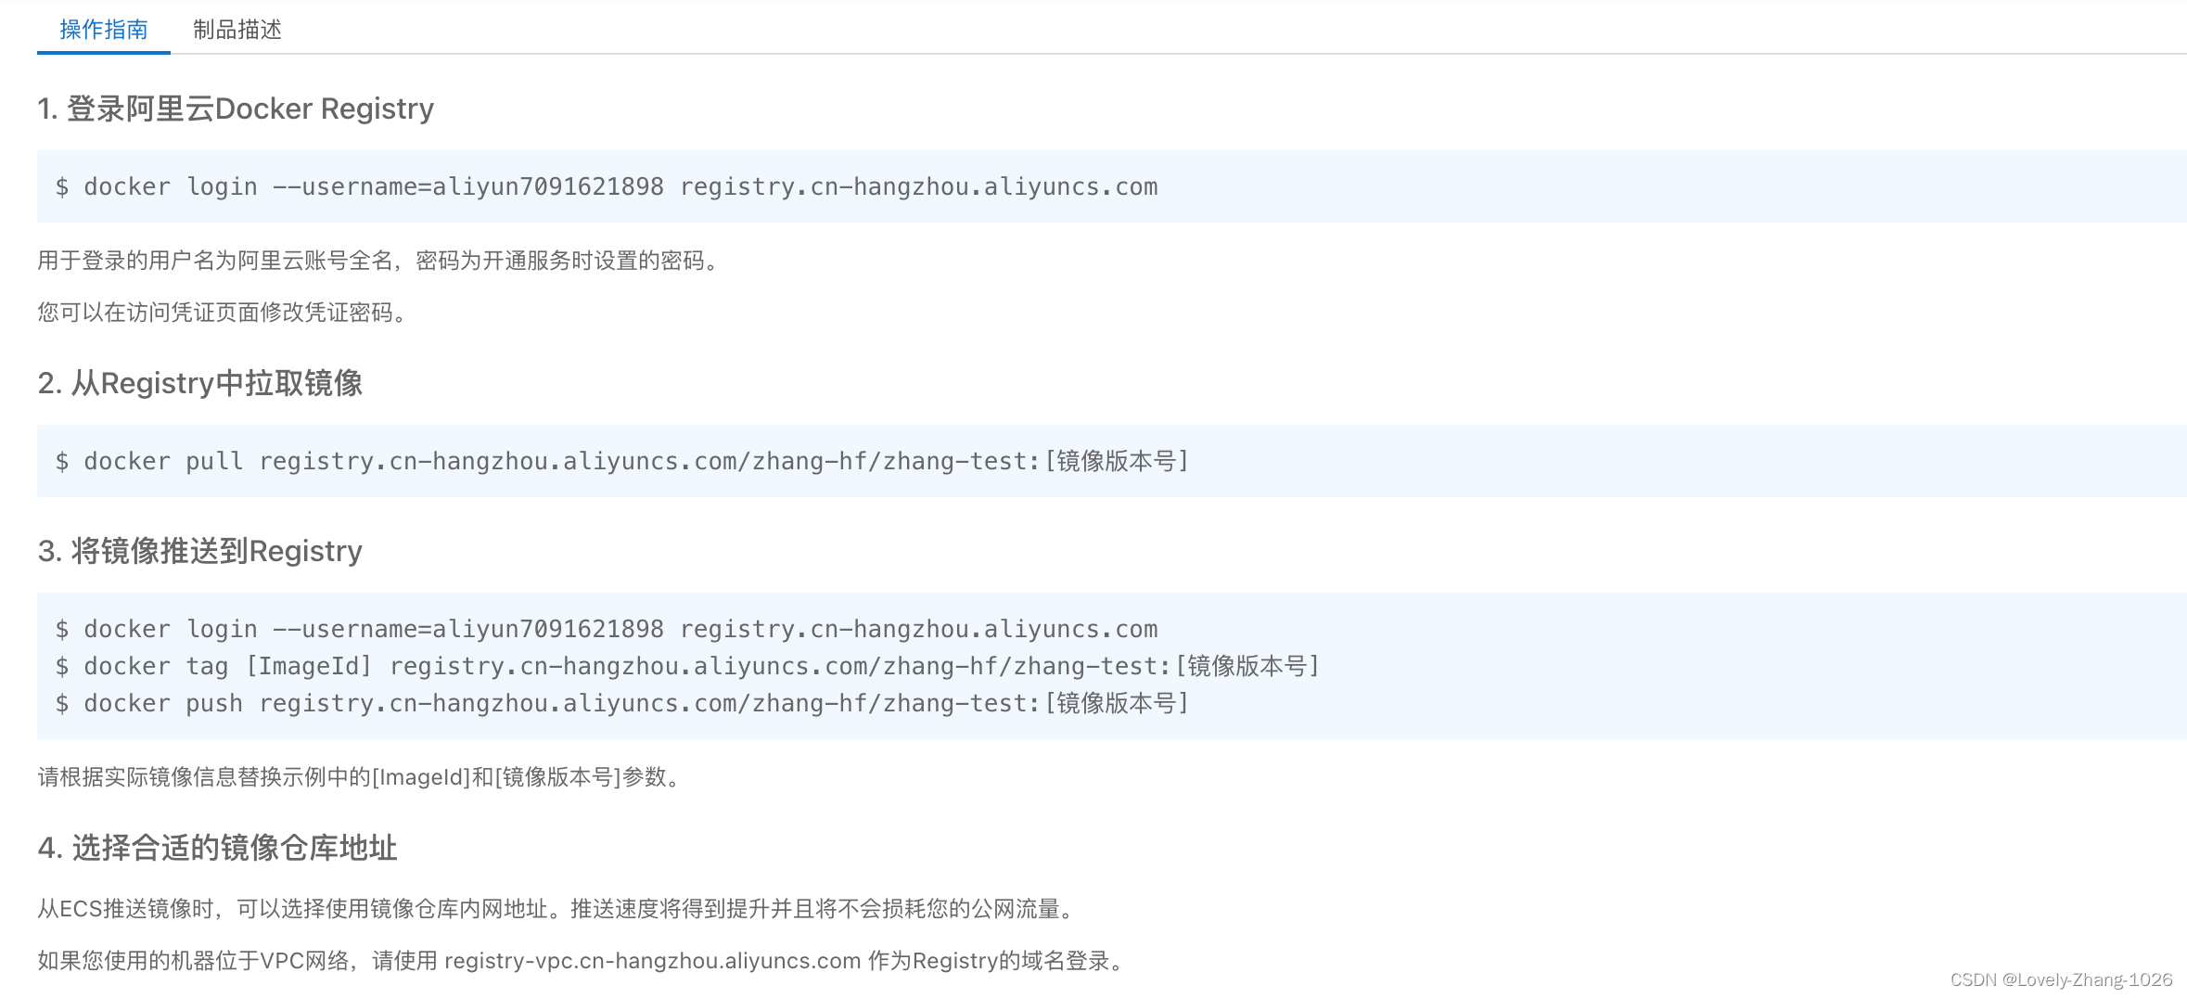Click the line 您可以在访问凭证页面修改凭证密码
The image size is (2187, 998).
(x=224, y=313)
